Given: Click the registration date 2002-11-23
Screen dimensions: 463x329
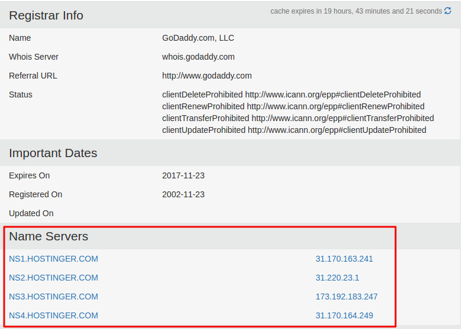Looking at the screenshot, I should click(183, 194).
